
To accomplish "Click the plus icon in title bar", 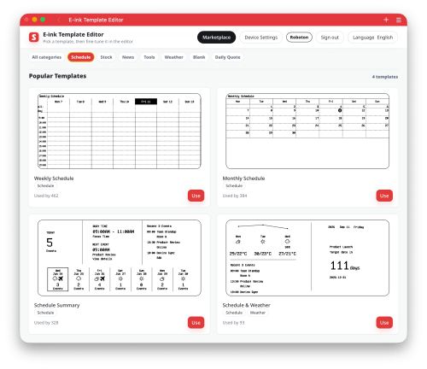I will coord(386,20).
